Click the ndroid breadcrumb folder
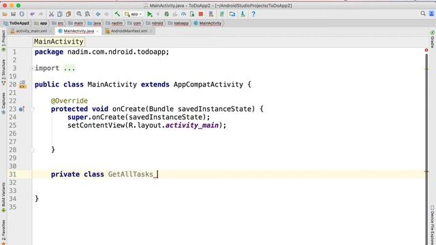Screen dimensions: 436x245 coord(155,23)
